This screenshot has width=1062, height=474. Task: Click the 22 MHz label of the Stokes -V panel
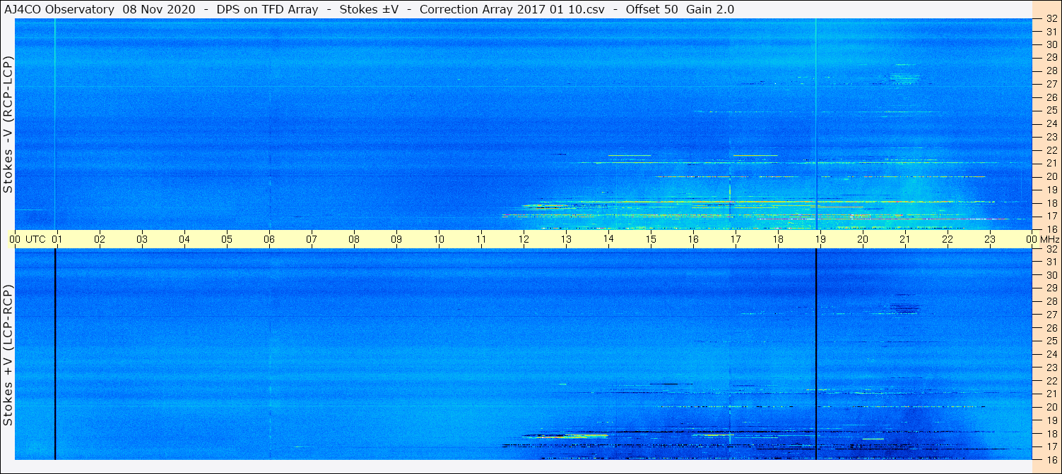coord(1051,150)
